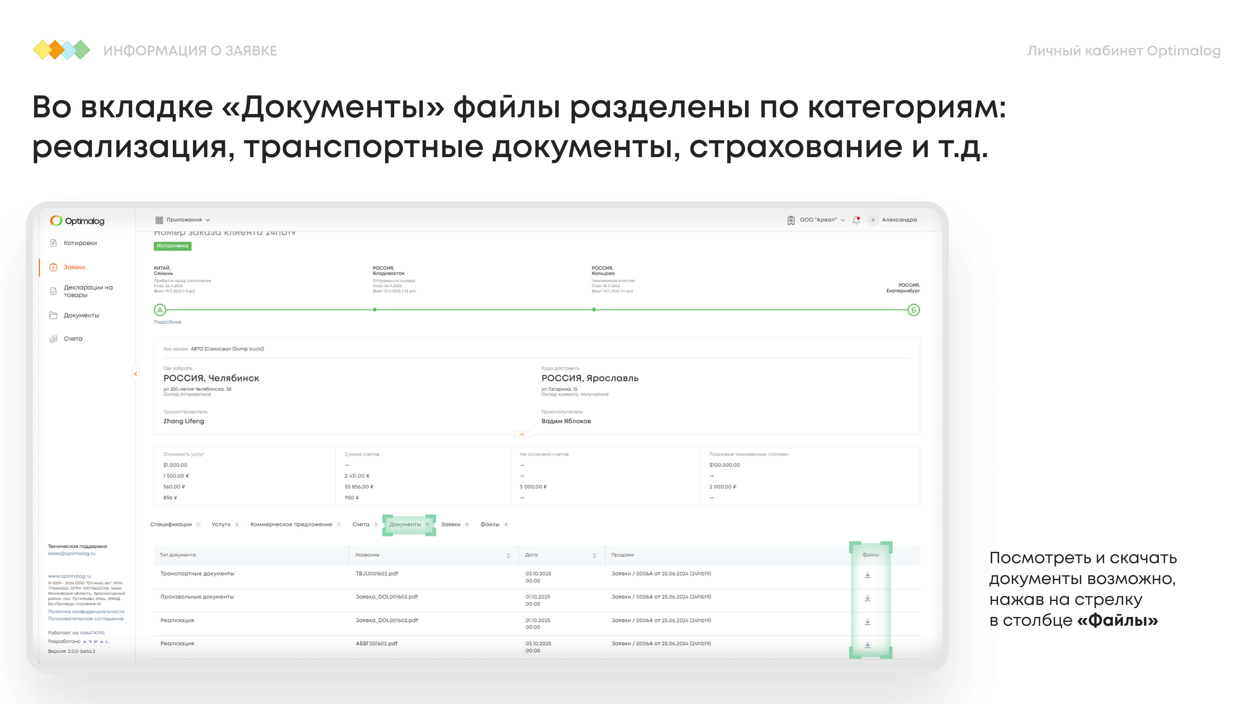Switch to the Спецификации tab
1252x704 pixels.
point(171,524)
